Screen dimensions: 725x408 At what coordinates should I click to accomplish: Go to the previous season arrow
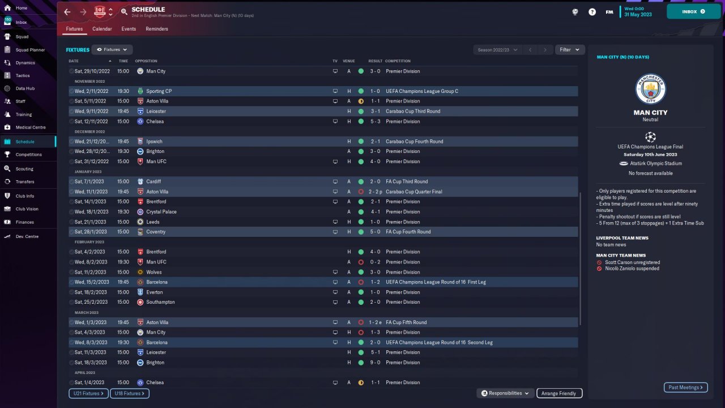(x=530, y=50)
